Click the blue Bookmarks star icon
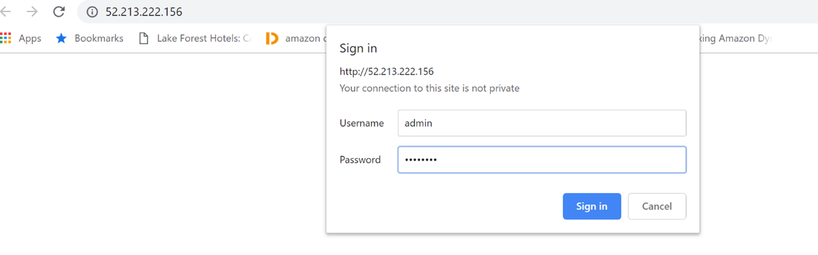 (x=61, y=38)
